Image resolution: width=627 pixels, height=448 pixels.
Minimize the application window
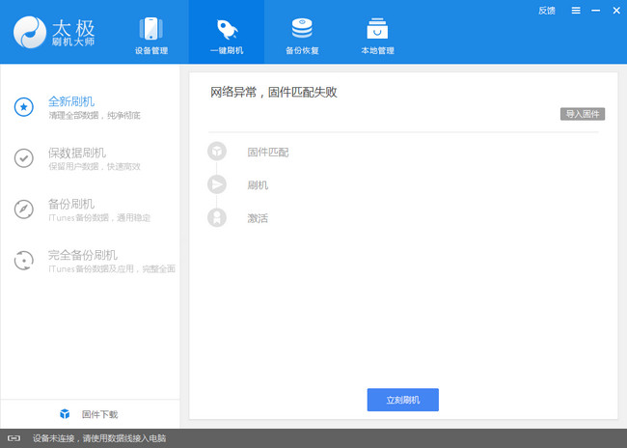click(594, 11)
